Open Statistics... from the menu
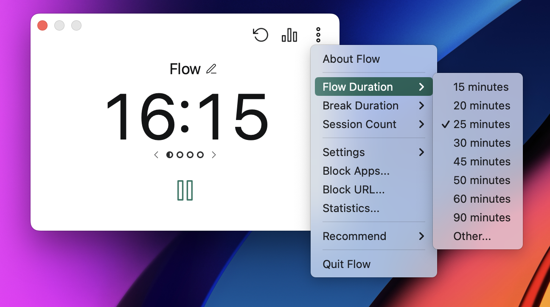 [x=374, y=208]
